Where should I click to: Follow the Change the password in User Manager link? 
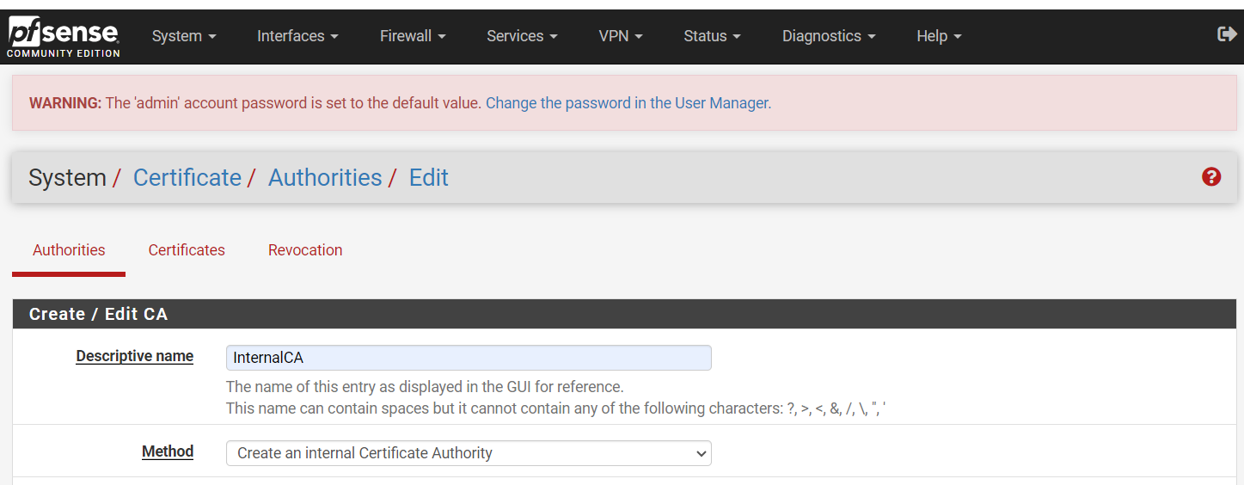pos(628,103)
